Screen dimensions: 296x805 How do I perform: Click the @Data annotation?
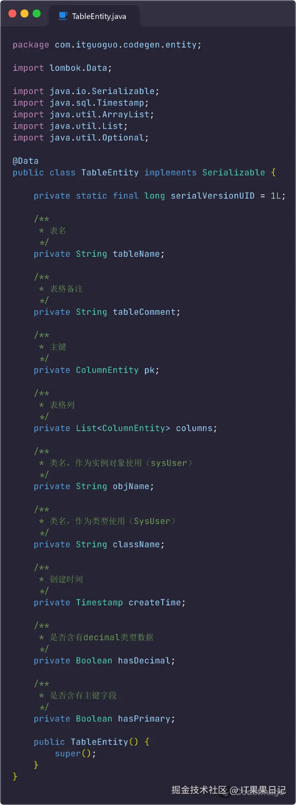coord(26,161)
